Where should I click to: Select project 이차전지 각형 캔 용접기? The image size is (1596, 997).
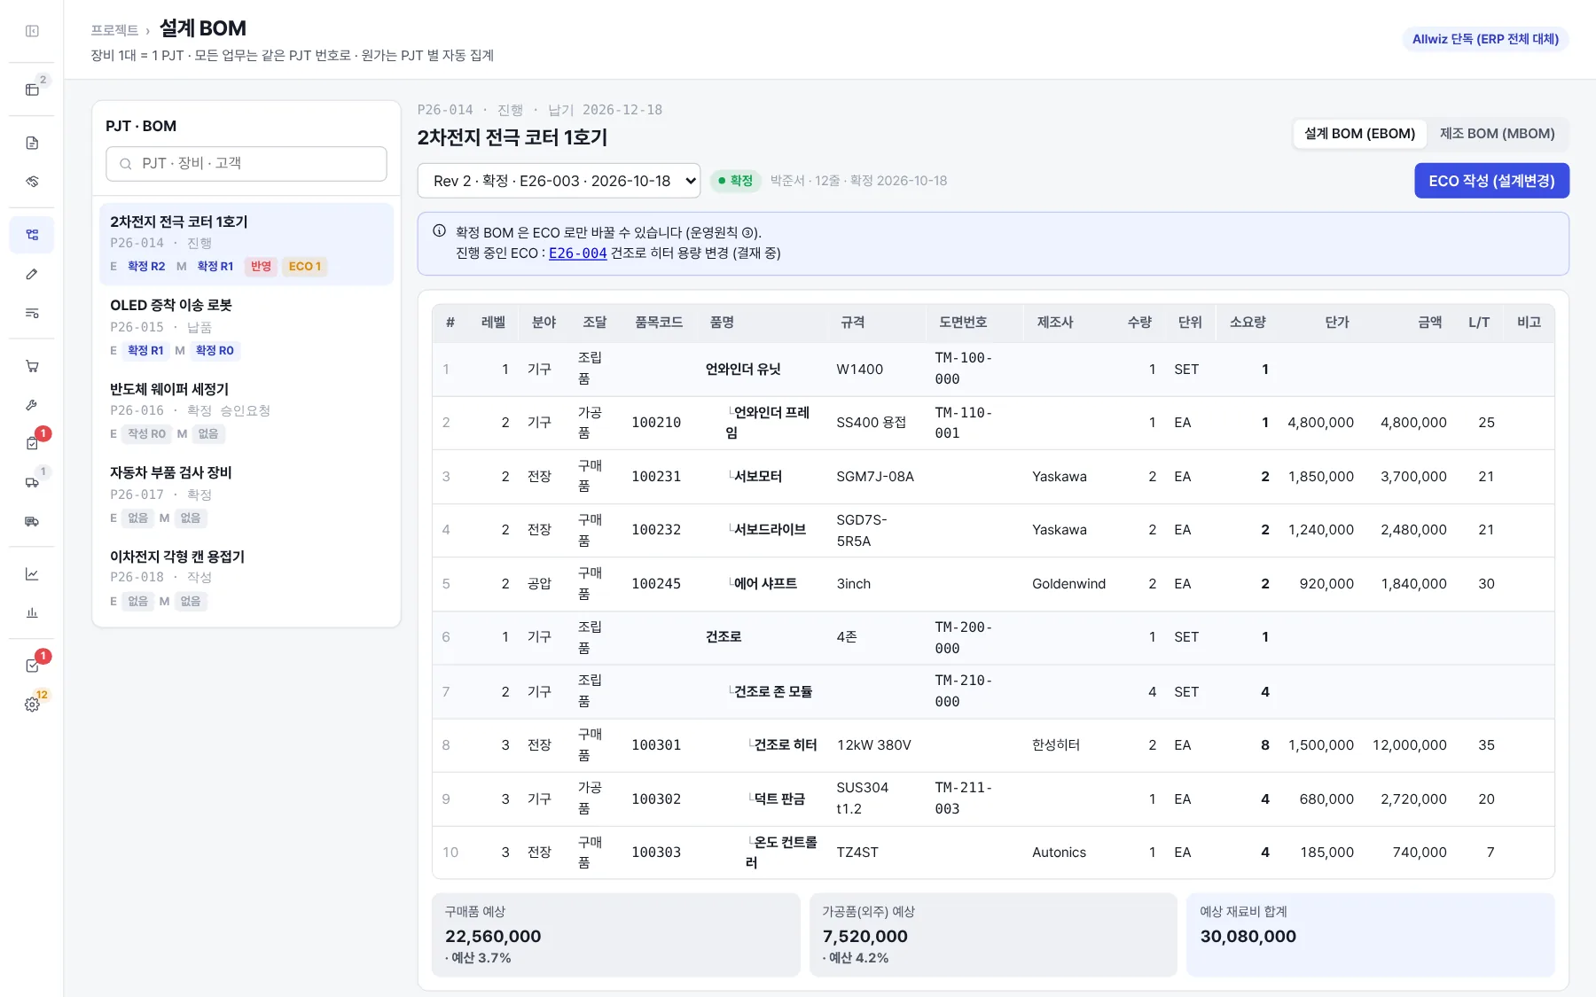pyautogui.click(x=246, y=579)
